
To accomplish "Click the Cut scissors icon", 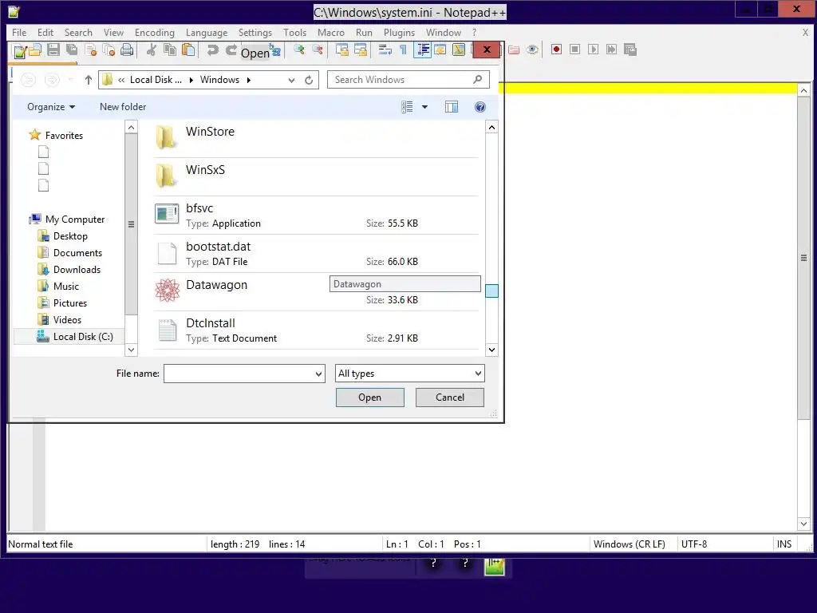I will tap(152, 50).
